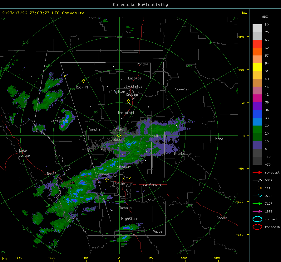This screenshot has height=262, width=281.
Task: Click the Sundre label
Action: [x=95, y=129]
